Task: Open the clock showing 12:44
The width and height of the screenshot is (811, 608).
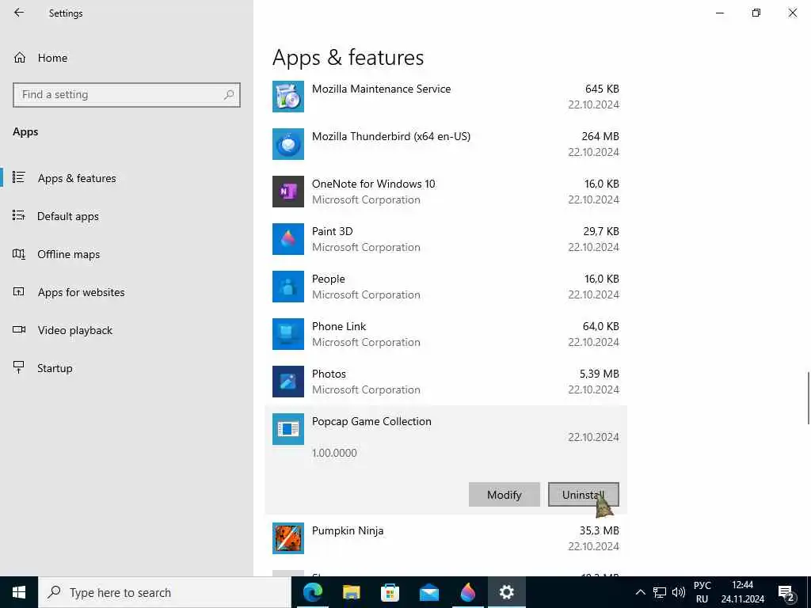Action: pyautogui.click(x=742, y=592)
